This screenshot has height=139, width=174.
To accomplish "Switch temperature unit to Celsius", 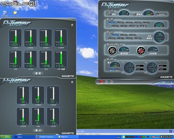I will click(x=112, y=70).
